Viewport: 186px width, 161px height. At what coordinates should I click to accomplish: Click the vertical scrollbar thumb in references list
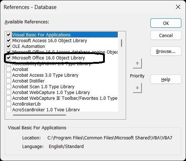(122, 43)
